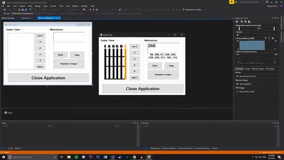284x160 pixels.
Task: Click Add to Source Control in status bar
Action: (270, 152)
